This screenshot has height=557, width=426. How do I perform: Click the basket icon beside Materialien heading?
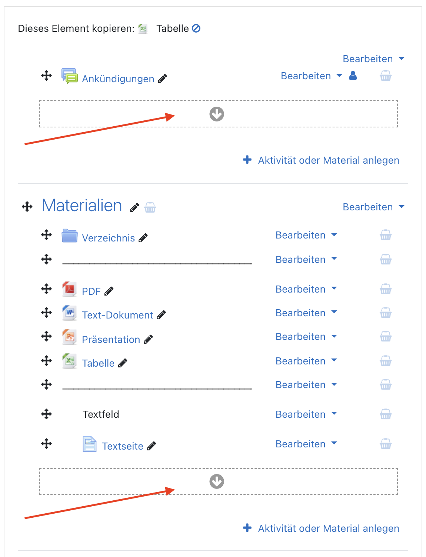150,207
